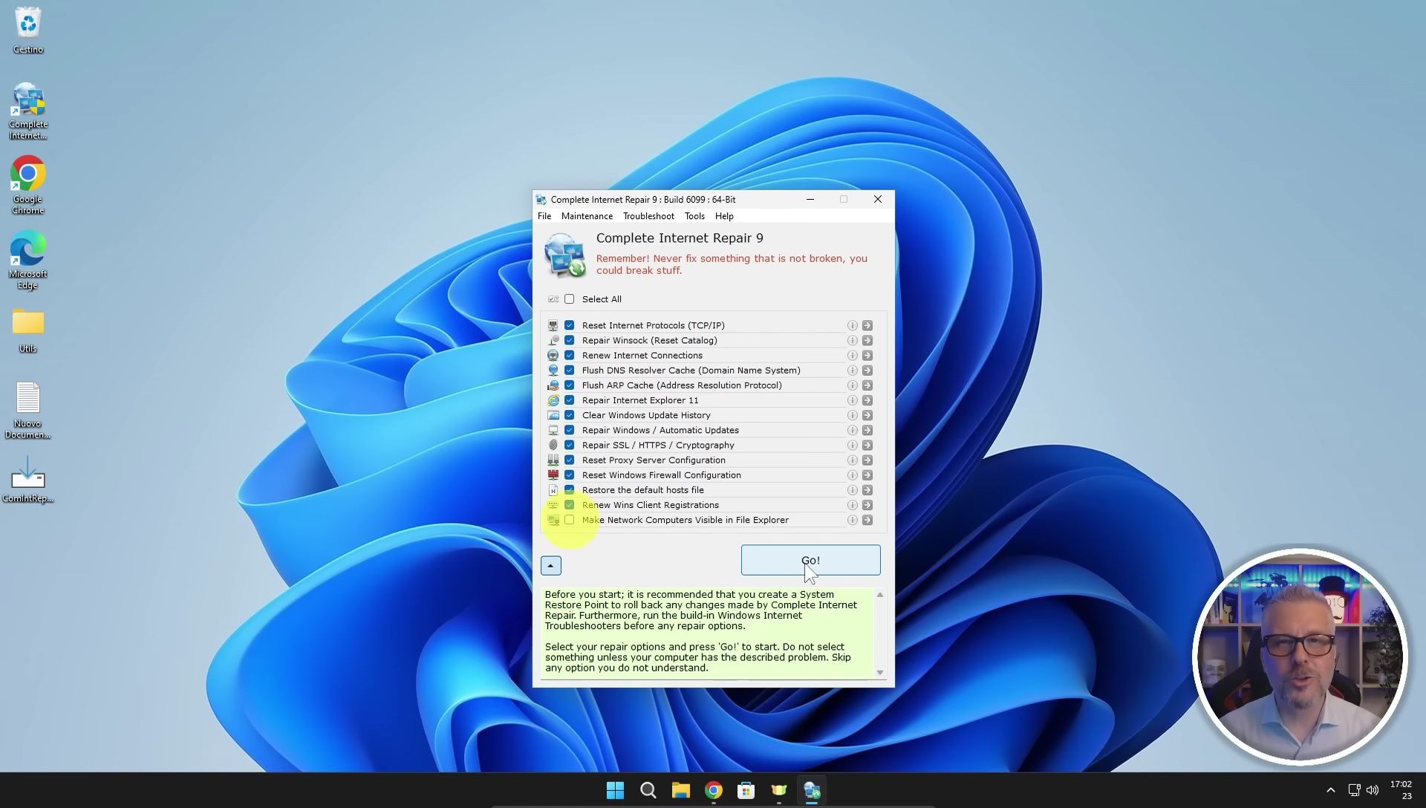Open info for Renew Internet Connections
This screenshot has width=1426, height=808.
pyautogui.click(x=852, y=355)
